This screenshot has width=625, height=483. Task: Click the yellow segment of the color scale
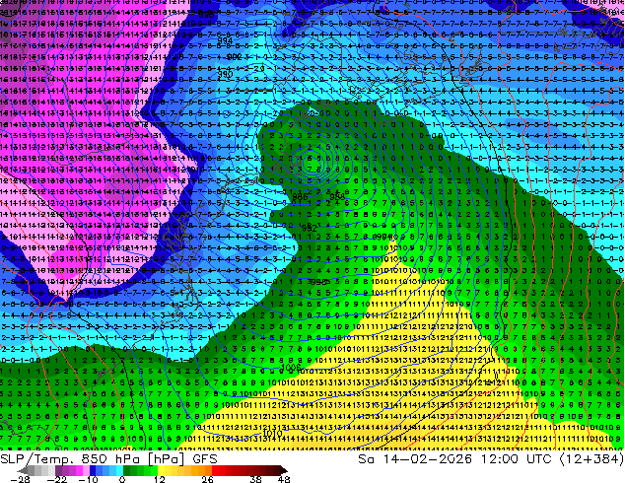[161, 470]
